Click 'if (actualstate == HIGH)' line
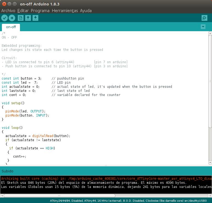 [32, 148]
